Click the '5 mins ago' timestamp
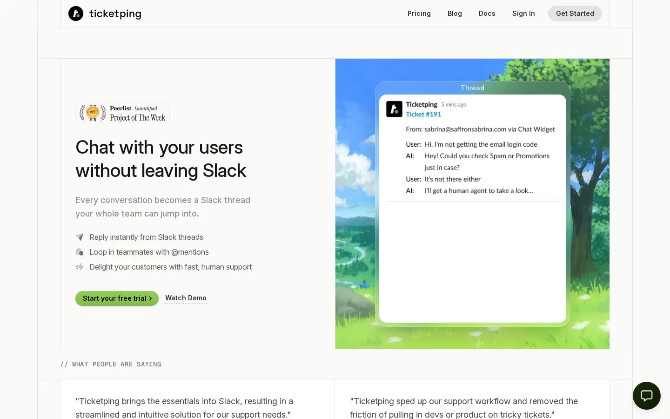 click(454, 105)
